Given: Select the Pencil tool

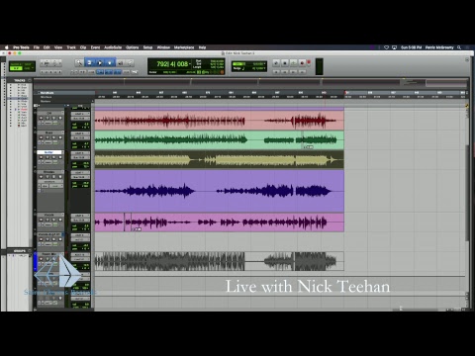Looking at the screenshot, I should [x=131, y=62].
